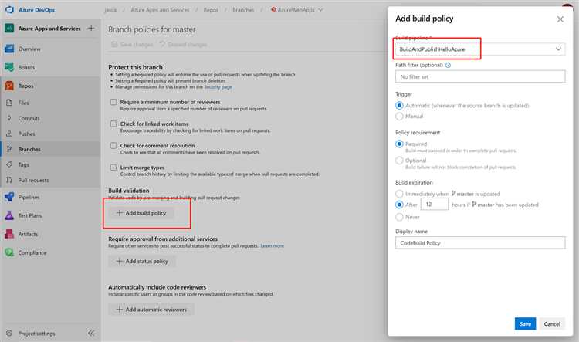The image size is (579, 342).
Task: Toggle Check for comment resolution
Action: click(x=113, y=145)
